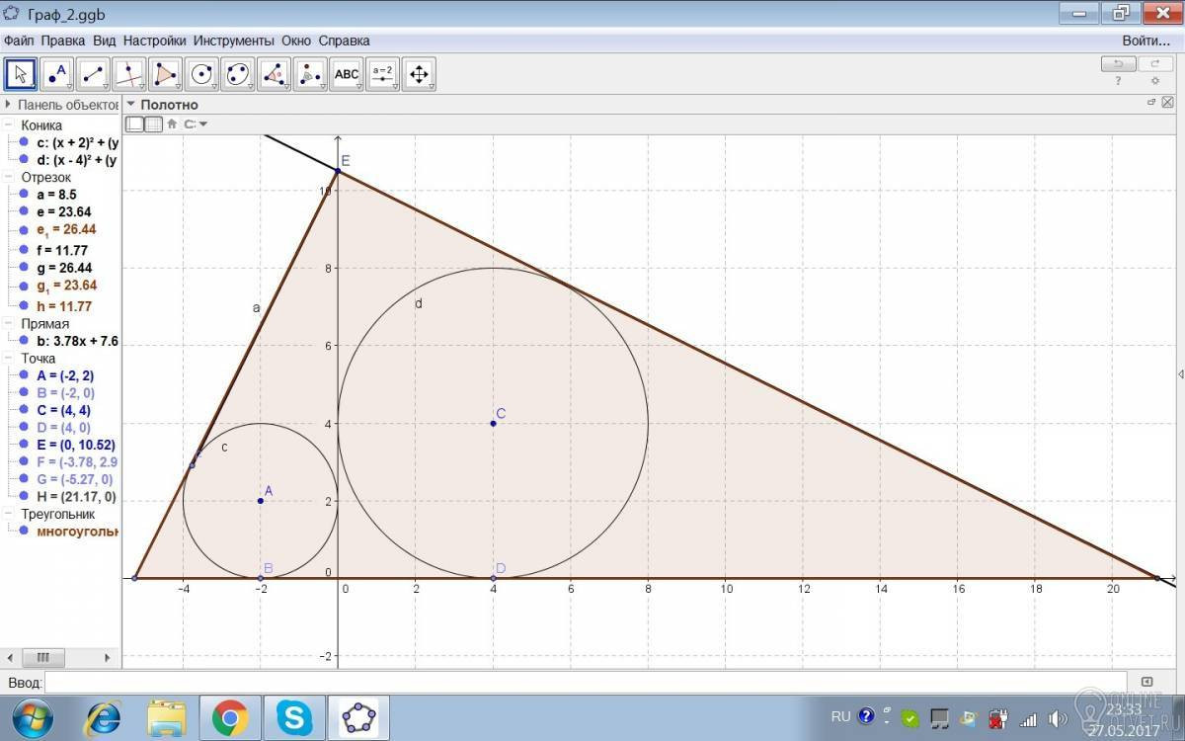Screen dimensions: 1185x741
Task: Collapse the Точка group
Action: click(x=9, y=358)
